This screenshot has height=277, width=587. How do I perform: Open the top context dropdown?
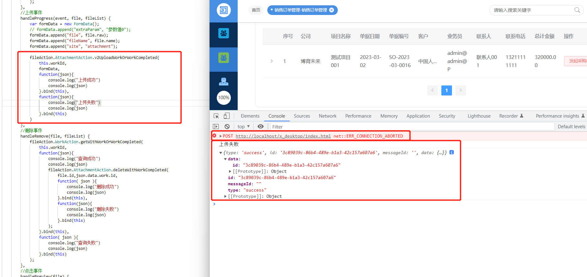tap(244, 126)
